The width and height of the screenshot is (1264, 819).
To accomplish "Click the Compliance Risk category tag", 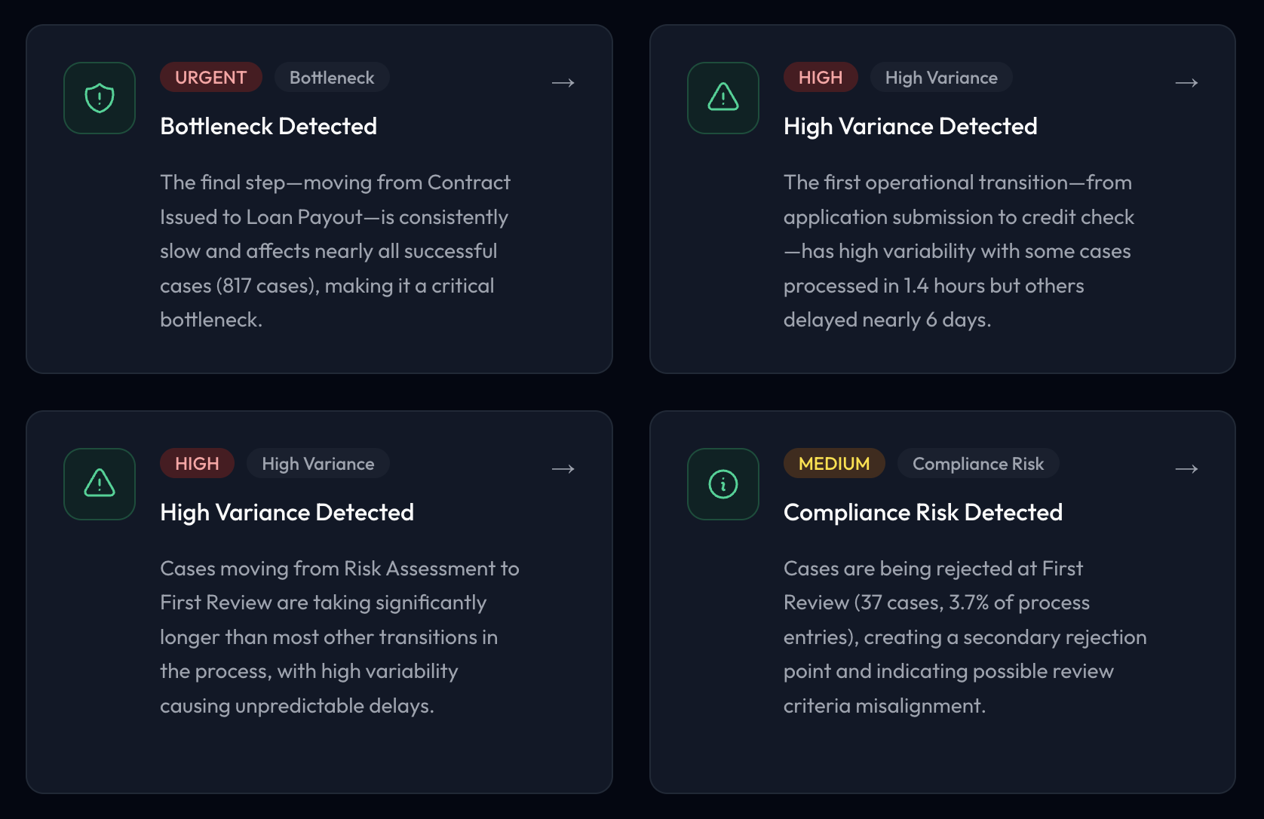I will [x=977, y=464].
